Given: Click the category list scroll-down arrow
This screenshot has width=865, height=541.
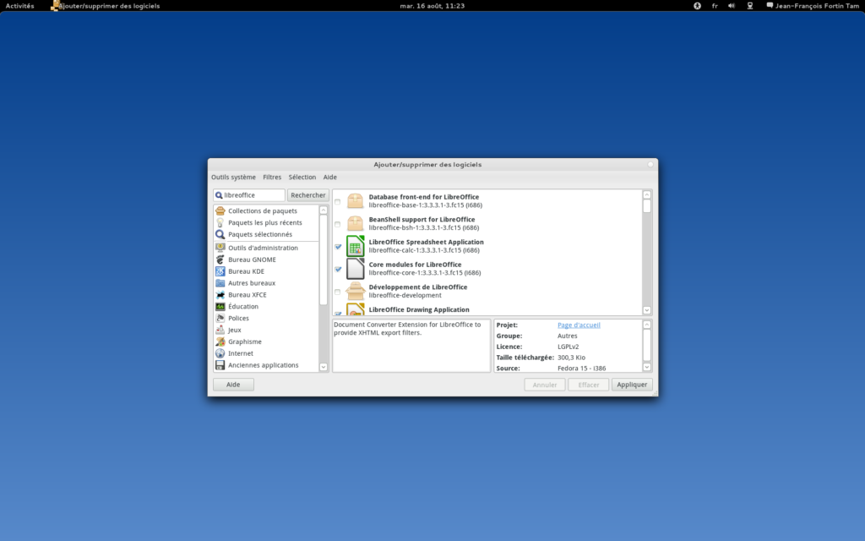Looking at the screenshot, I should pyautogui.click(x=324, y=367).
